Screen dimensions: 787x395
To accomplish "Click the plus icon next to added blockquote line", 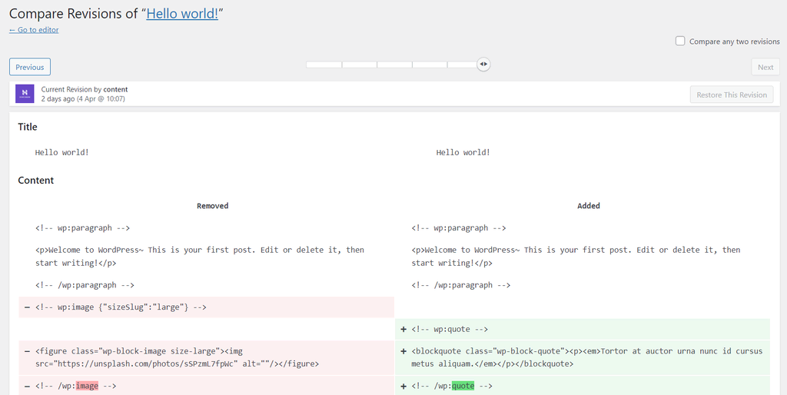I will (x=403, y=351).
